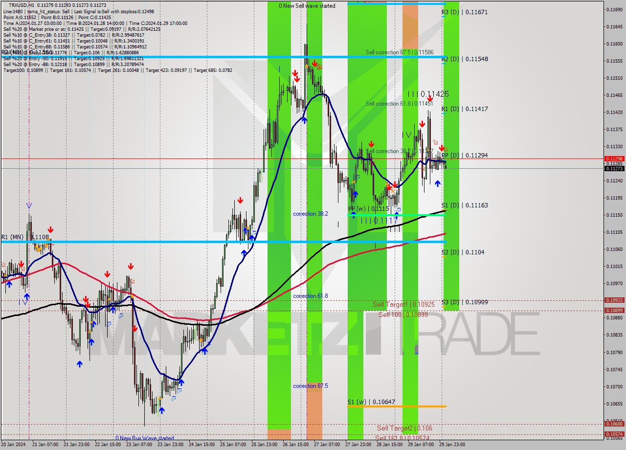Click the blue buy arrow at the 23 Jan low
Image resolution: width=626 pixels, height=450 pixels.
[x=162, y=410]
